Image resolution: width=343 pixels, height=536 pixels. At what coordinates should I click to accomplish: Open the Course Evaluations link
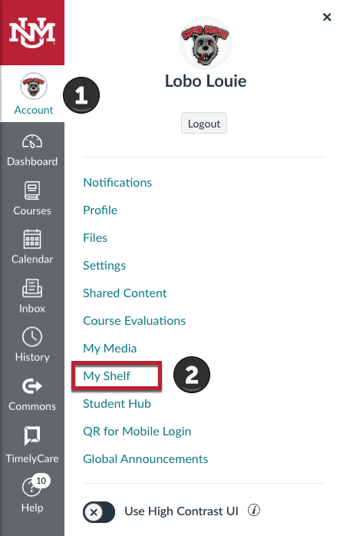[x=134, y=321]
